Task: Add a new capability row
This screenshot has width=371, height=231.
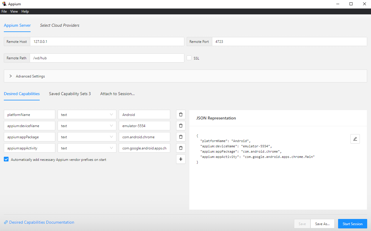Action: [x=181, y=159]
